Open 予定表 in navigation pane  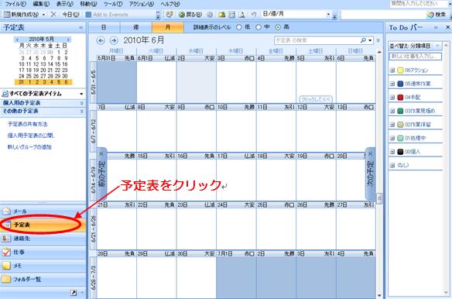[43, 225]
